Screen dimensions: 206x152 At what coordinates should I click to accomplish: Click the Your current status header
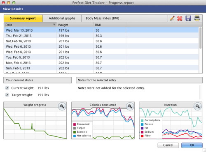37,80
